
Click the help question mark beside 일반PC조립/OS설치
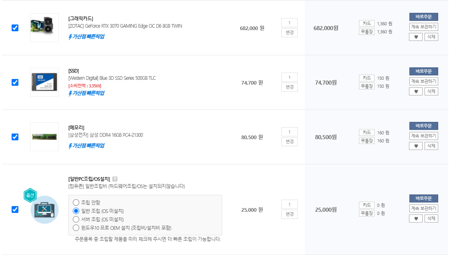(115, 179)
